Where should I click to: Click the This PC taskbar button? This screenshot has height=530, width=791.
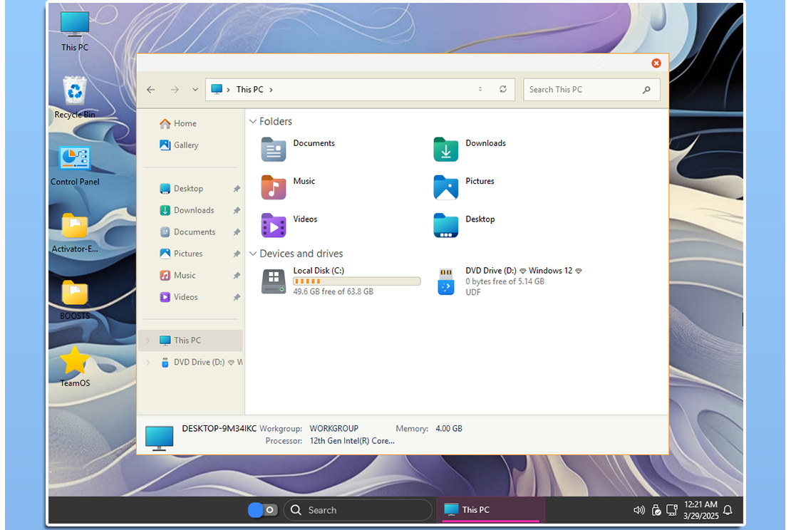[x=490, y=510]
